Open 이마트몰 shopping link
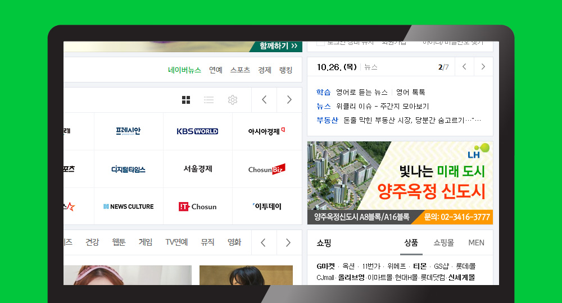Screen dimensions: 562x303 (x=380, y=277)
